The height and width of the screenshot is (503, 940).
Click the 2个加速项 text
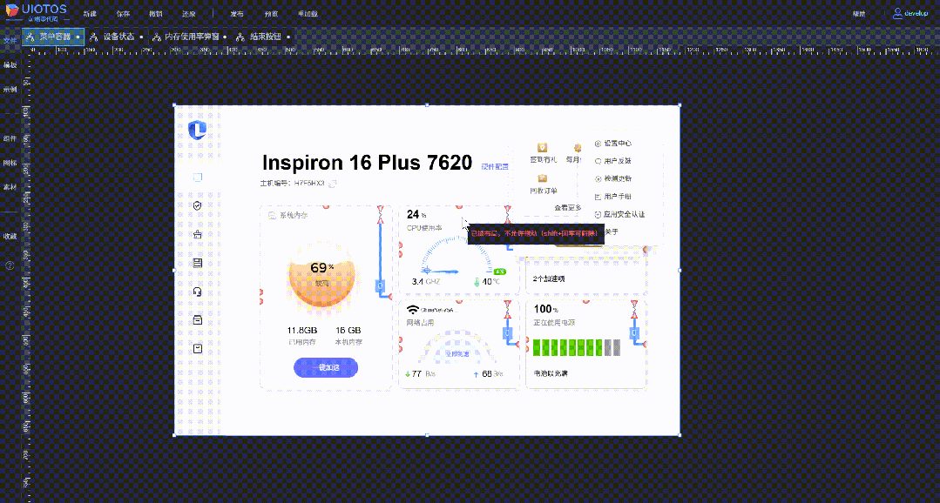coord(549,279)
